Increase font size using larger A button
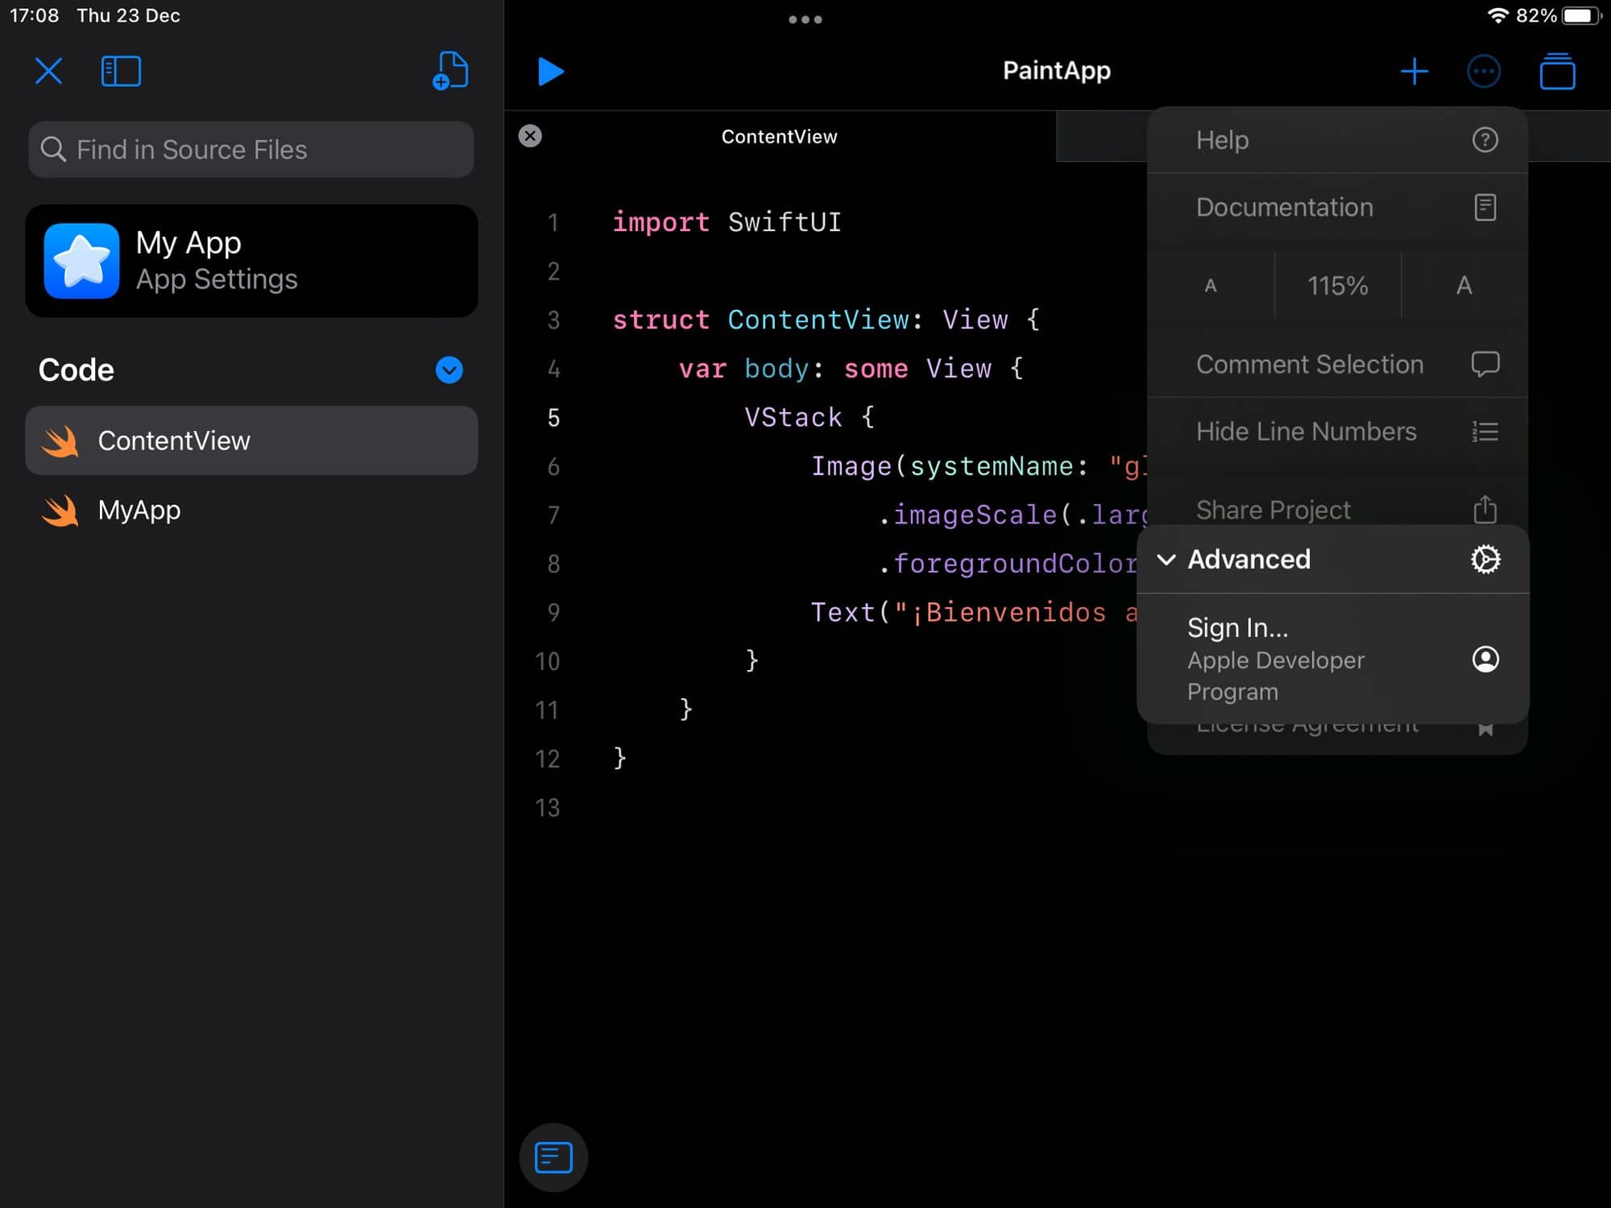The image size is (1611, 1208). point(1465,283)
